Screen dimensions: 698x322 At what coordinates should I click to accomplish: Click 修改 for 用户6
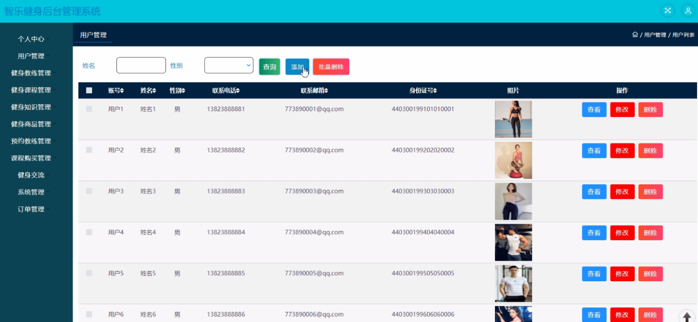pyautogui.click(x=622, y=315)
